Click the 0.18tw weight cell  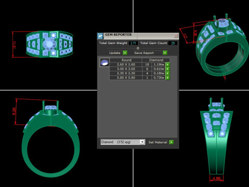click(x=159, y=73)
